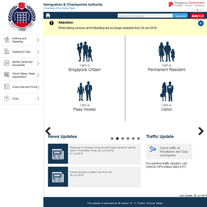The image size is (207, 207).
Task: Open the Singapore Citizen family icon
Action: [85, 52]
